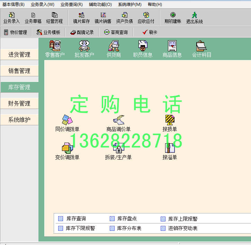Image resolution: width=251 pixels, height=245 pixels.
Task: Open 镜片库存 lens inventory icon
Action: coord(81,18)
